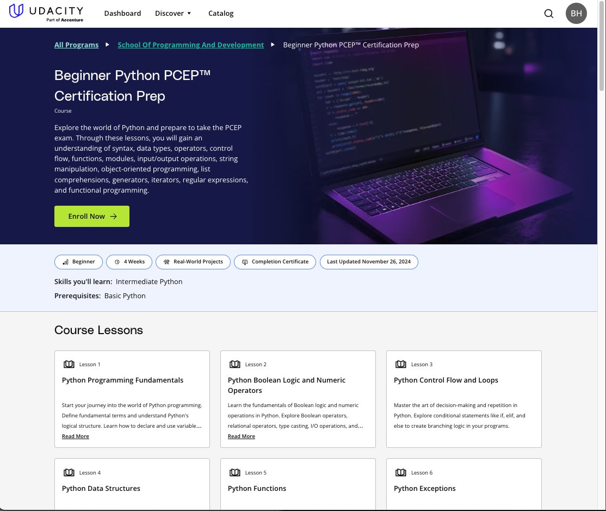Click the Real-World Projects tools icon

tap(166, 262)
